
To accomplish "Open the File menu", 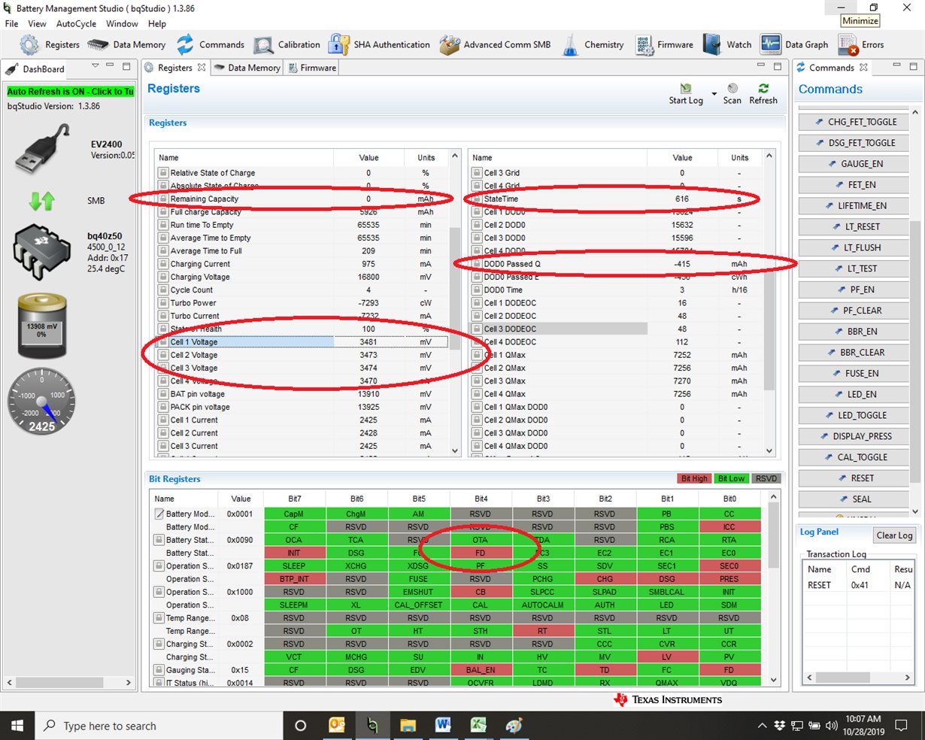I will click(11, 23).
